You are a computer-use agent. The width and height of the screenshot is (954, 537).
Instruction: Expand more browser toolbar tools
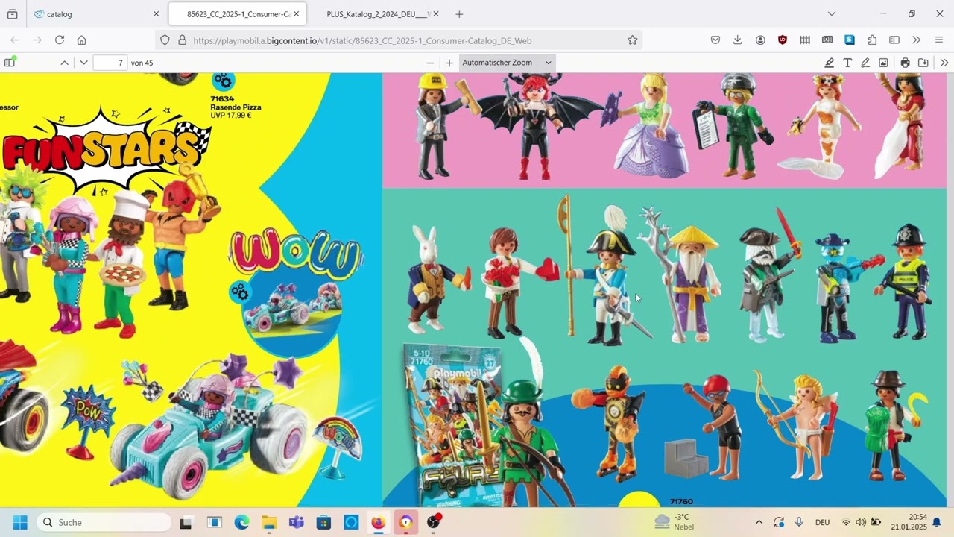click(917, 40)
